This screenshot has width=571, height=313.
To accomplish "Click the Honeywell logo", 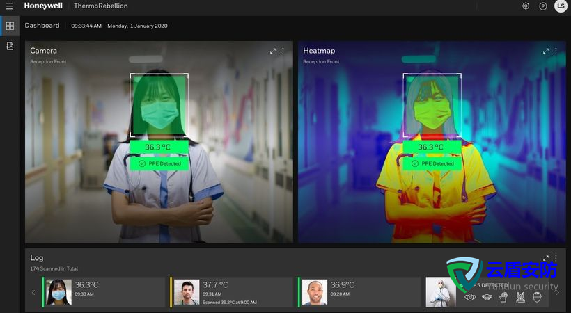I will coord(43,6).
